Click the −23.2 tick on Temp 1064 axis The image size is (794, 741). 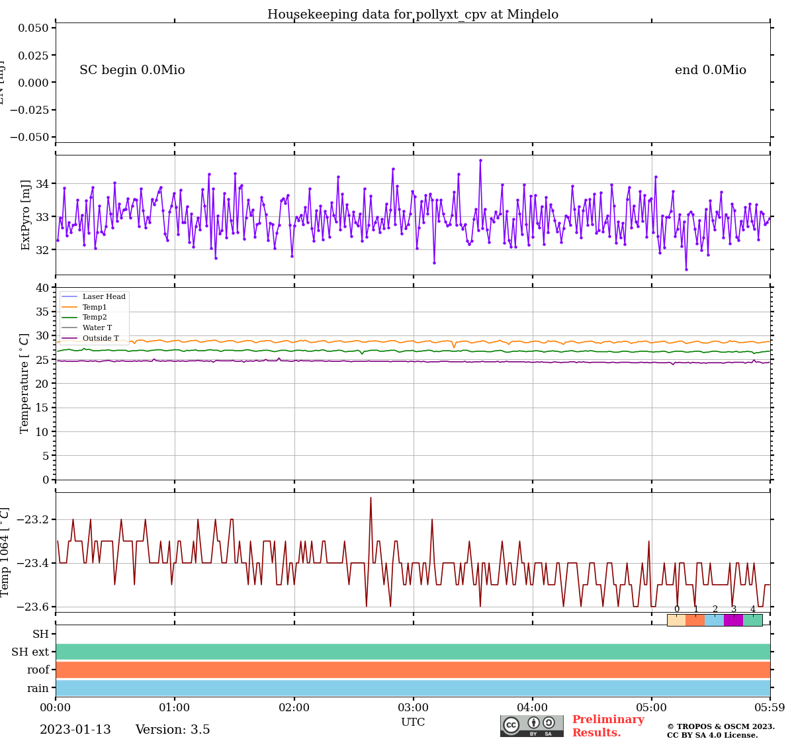point(32,519)
